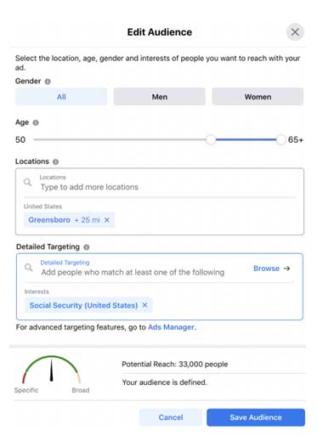The width and height of the screenshot is (317, 447).
Task: Open the +25 mi radius option
Action: [87, 220]
